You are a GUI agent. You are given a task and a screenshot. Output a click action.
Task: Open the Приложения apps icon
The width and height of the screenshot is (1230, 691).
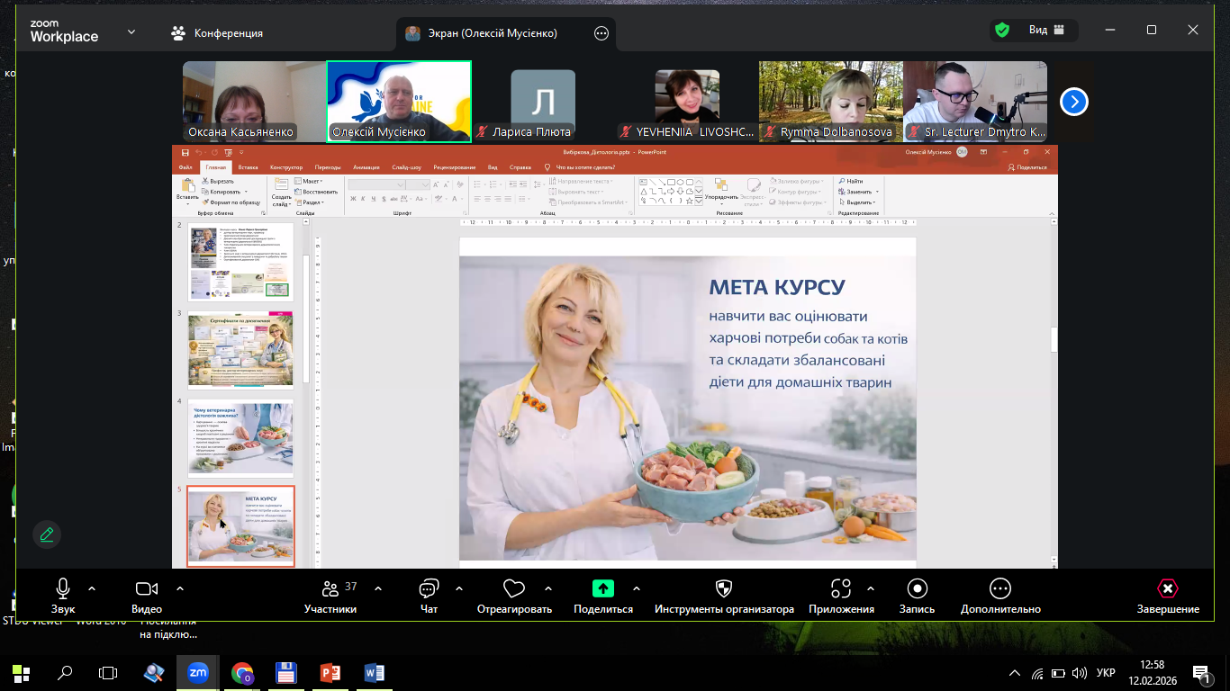841,588
